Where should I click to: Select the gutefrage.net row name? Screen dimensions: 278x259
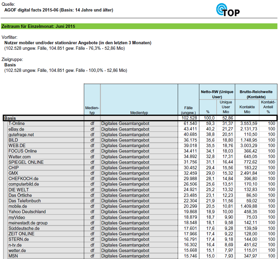click(21, 135)
